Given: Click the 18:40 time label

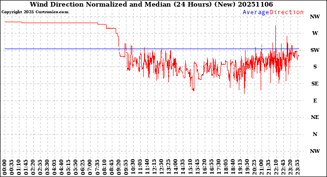Looking at the screenshot, I should point(233,168).
